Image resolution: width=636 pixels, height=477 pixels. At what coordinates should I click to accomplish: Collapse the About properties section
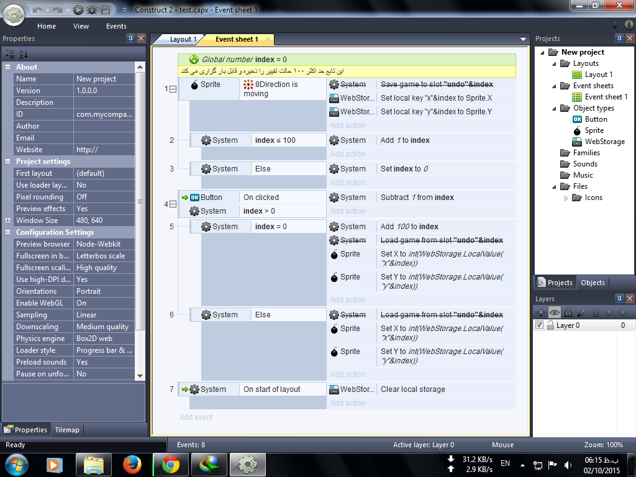point(7,67)
